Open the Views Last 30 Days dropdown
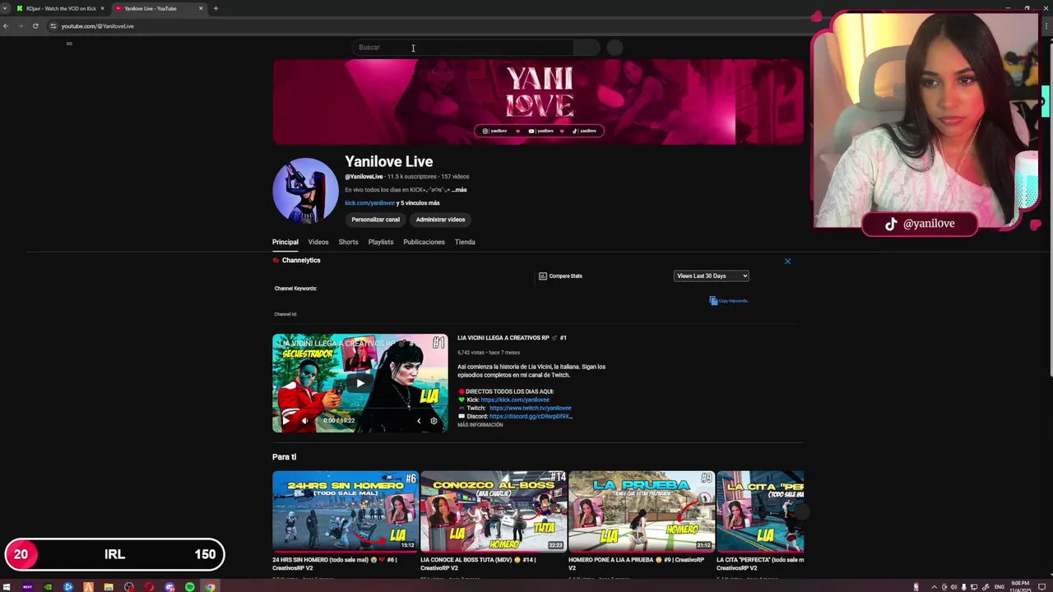 point(711,276)
